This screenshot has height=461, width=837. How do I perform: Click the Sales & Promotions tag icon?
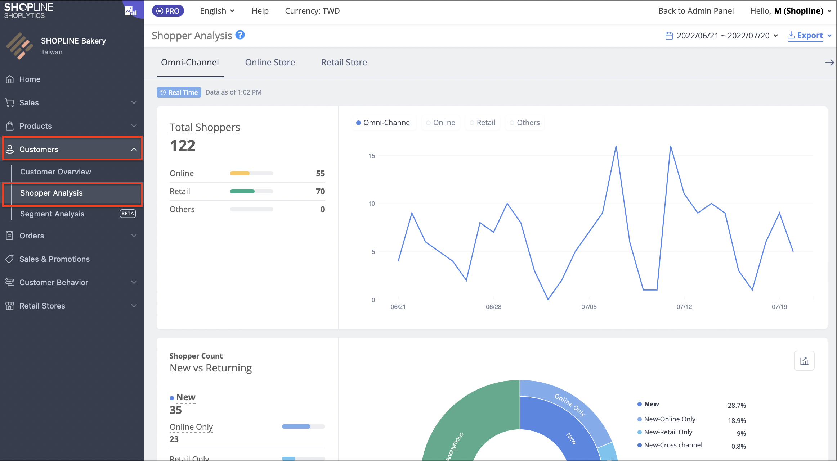pyautogui.click(x=10, y=259)
